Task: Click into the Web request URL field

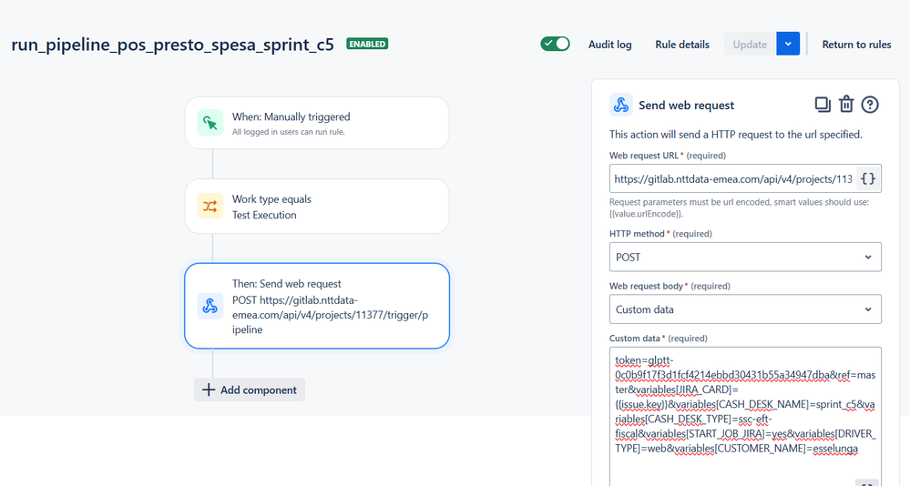Action: click(732, 178)
